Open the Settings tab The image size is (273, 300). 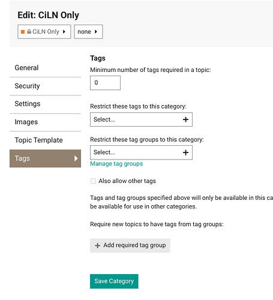coord(45,104)
